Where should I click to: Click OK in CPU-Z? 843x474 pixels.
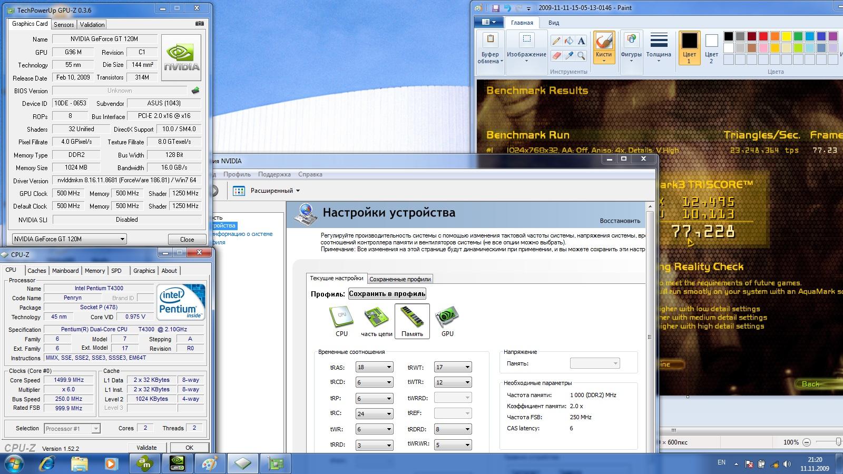[x=189, y=448]
